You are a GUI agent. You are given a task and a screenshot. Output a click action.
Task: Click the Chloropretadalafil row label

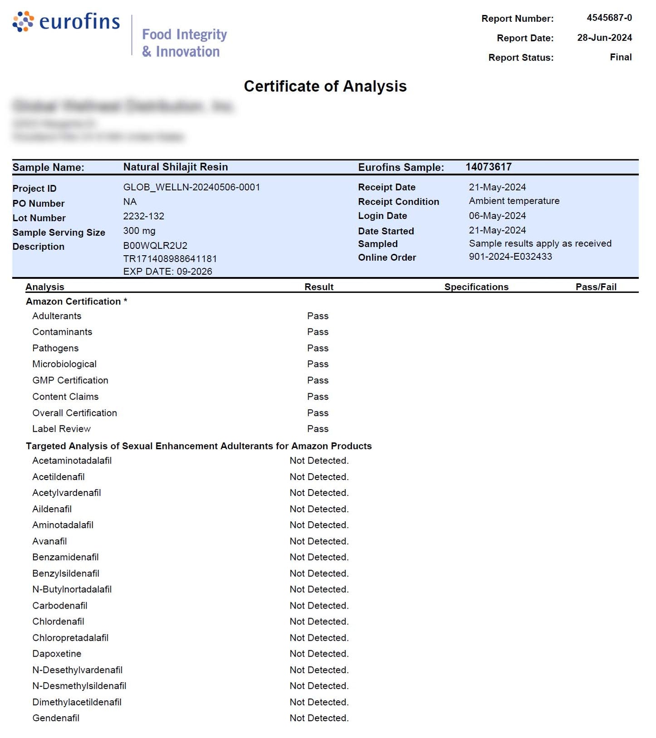coord(70,638)
